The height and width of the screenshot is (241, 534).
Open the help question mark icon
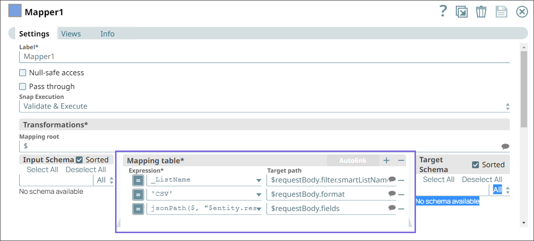[x=443, y=12]
